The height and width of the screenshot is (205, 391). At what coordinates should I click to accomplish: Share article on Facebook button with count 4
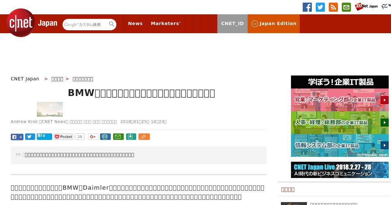point(17,137)
